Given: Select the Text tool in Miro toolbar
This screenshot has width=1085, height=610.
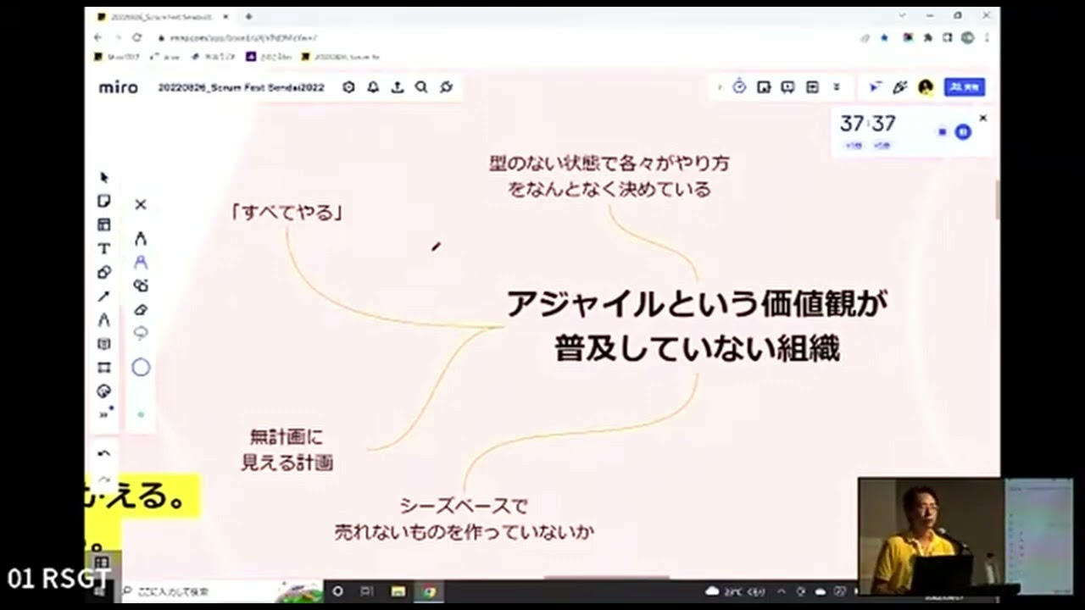Looking at the screenshot, I should pos(104,248).
